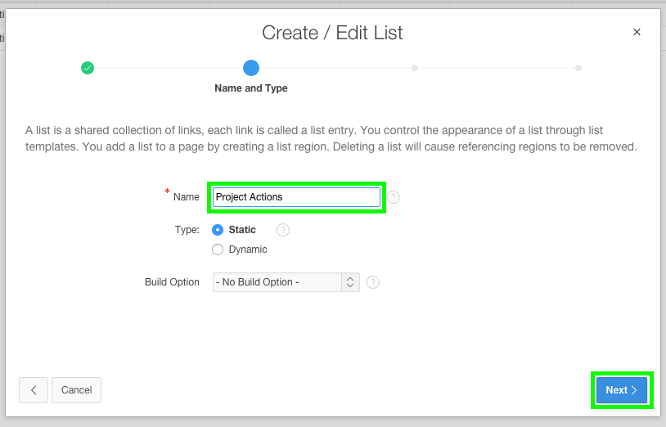Open help for the Name field
Image resolution: width=666 pixels, height=427 pixels.
pyautogui.click(x=394, y=197)
